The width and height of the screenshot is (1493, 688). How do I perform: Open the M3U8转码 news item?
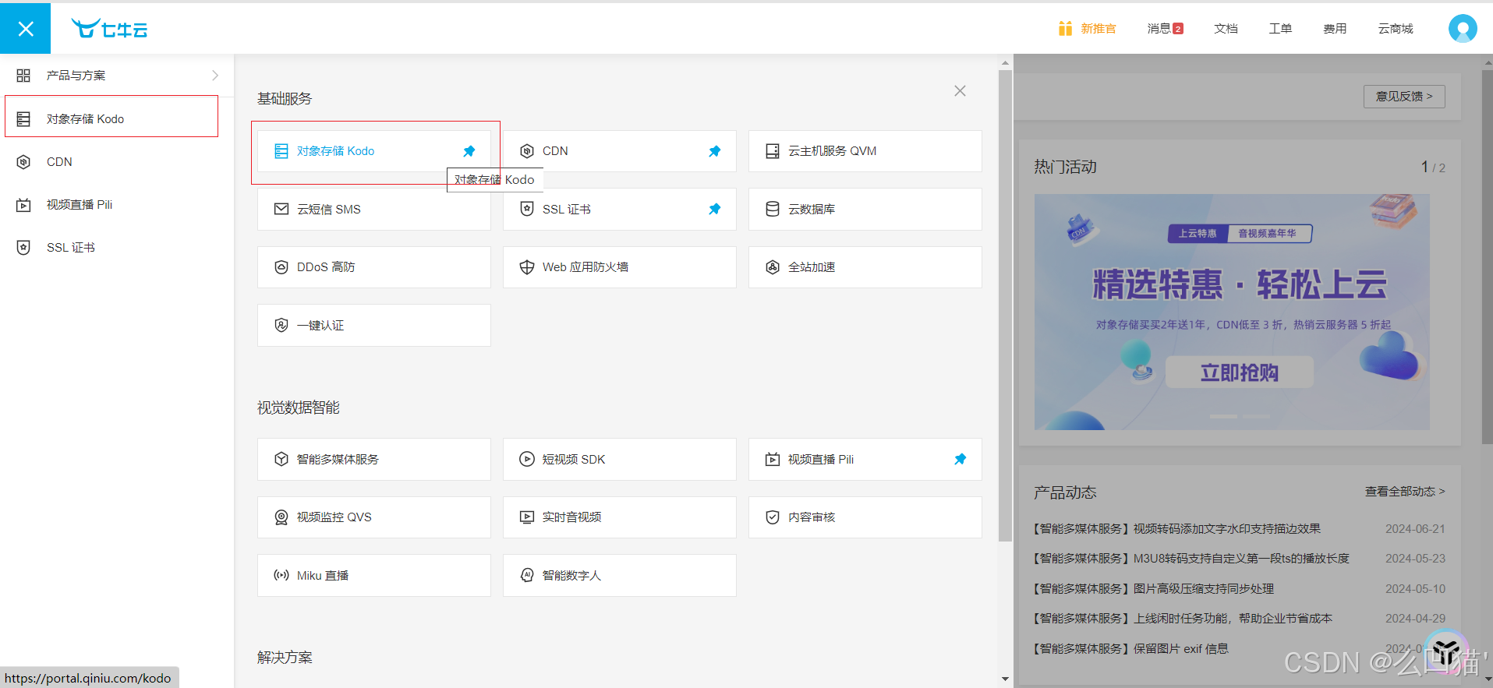click(x=1191, y=559)
